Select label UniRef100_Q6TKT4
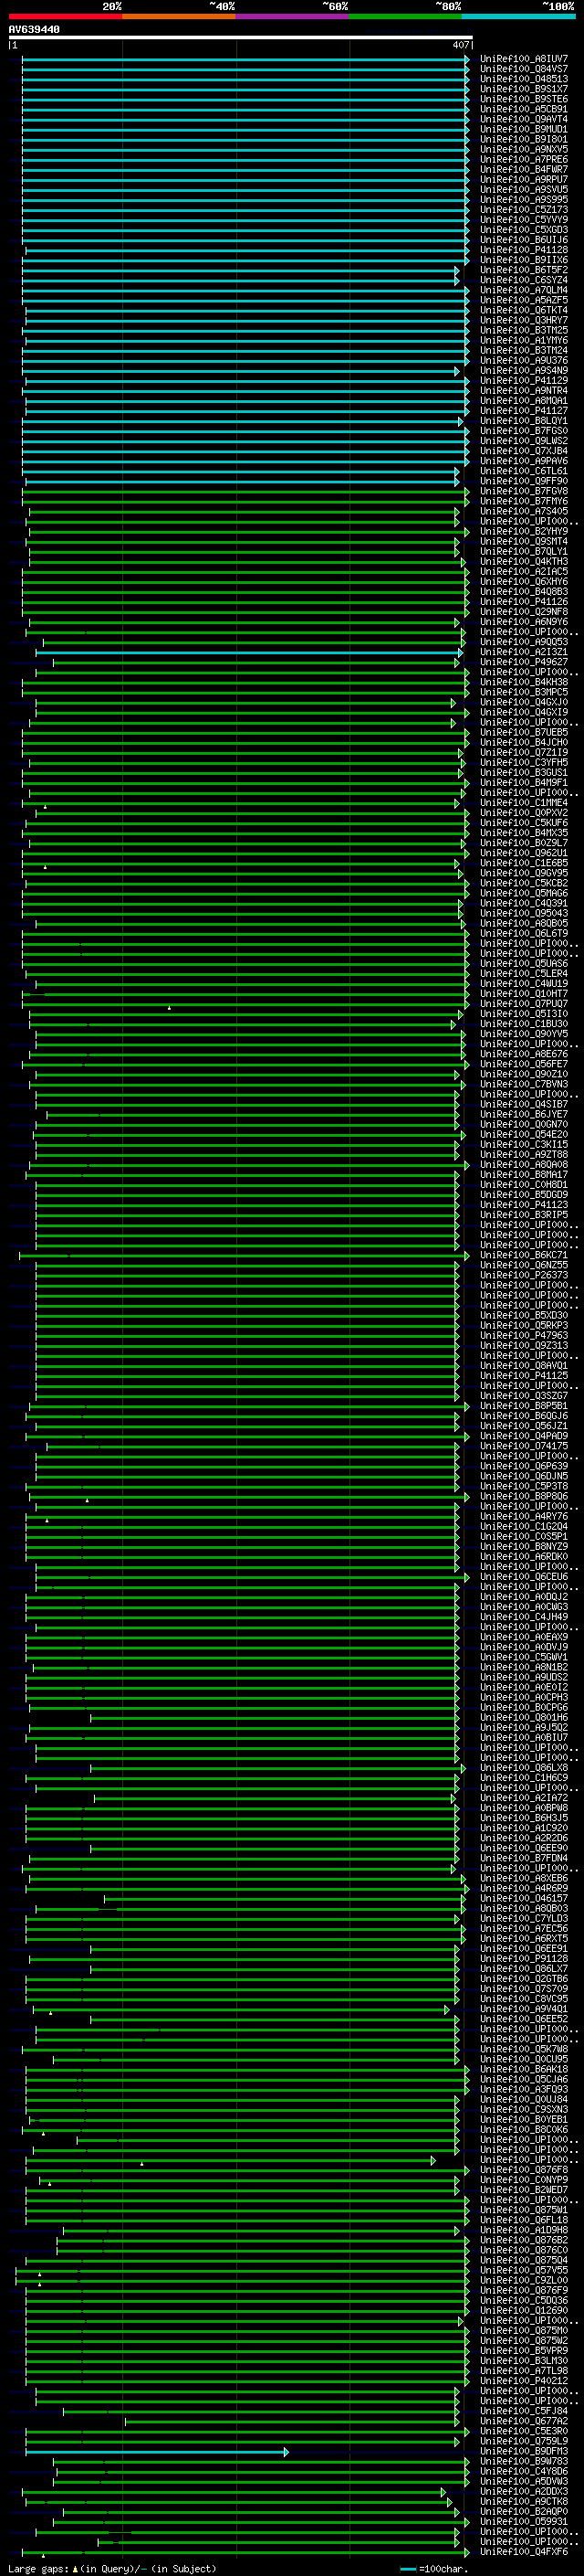Viewport: 584px width, 2576px height. tap(523, 310)
